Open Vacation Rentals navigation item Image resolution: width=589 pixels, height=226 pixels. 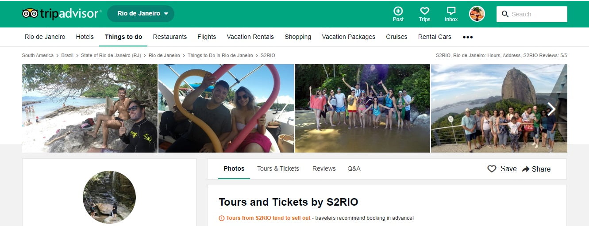point(250,37)
